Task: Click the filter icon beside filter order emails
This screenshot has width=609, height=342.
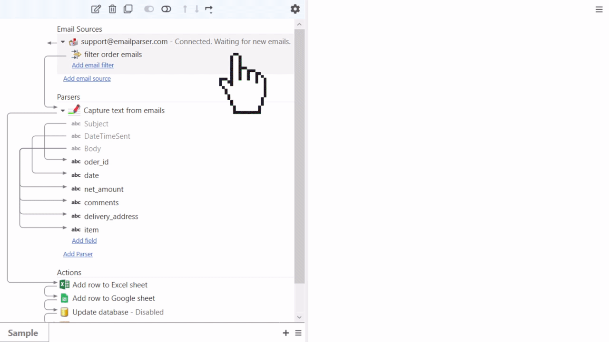Action: click(x=76, y=55)
